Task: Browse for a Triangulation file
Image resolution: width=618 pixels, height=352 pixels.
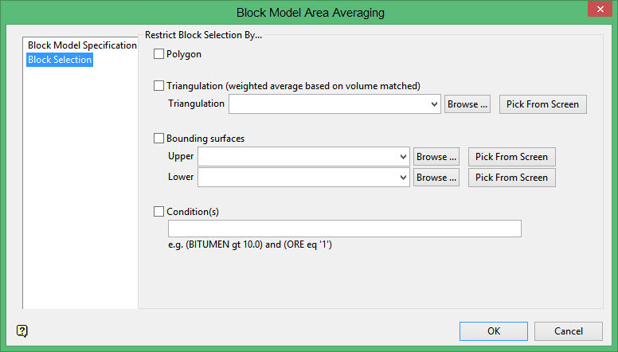Action: [467, 104]
